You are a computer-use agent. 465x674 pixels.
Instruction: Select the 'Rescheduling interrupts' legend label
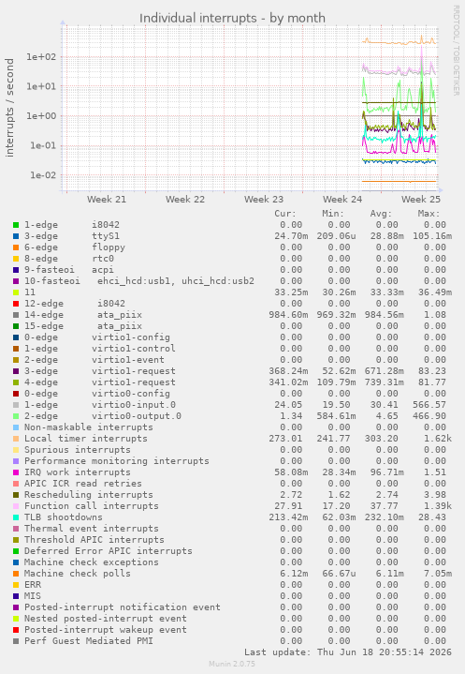(x=89, y=495)
